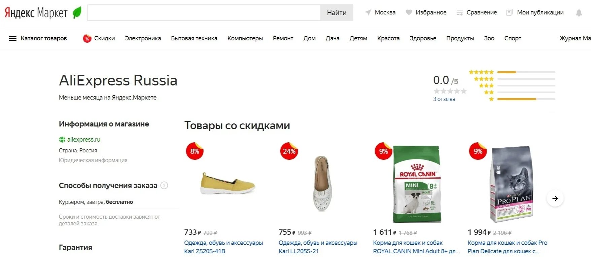Open the Royal Canin Mini product image
The image size is (591, 257).
[417, 184]
